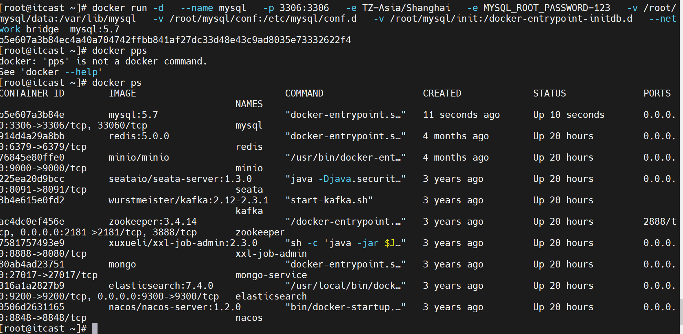Click the wurstmeister/kafka:2.12-2.3.1 image name
The width and height of the screenshot is (683, 334).
[188, 200]
